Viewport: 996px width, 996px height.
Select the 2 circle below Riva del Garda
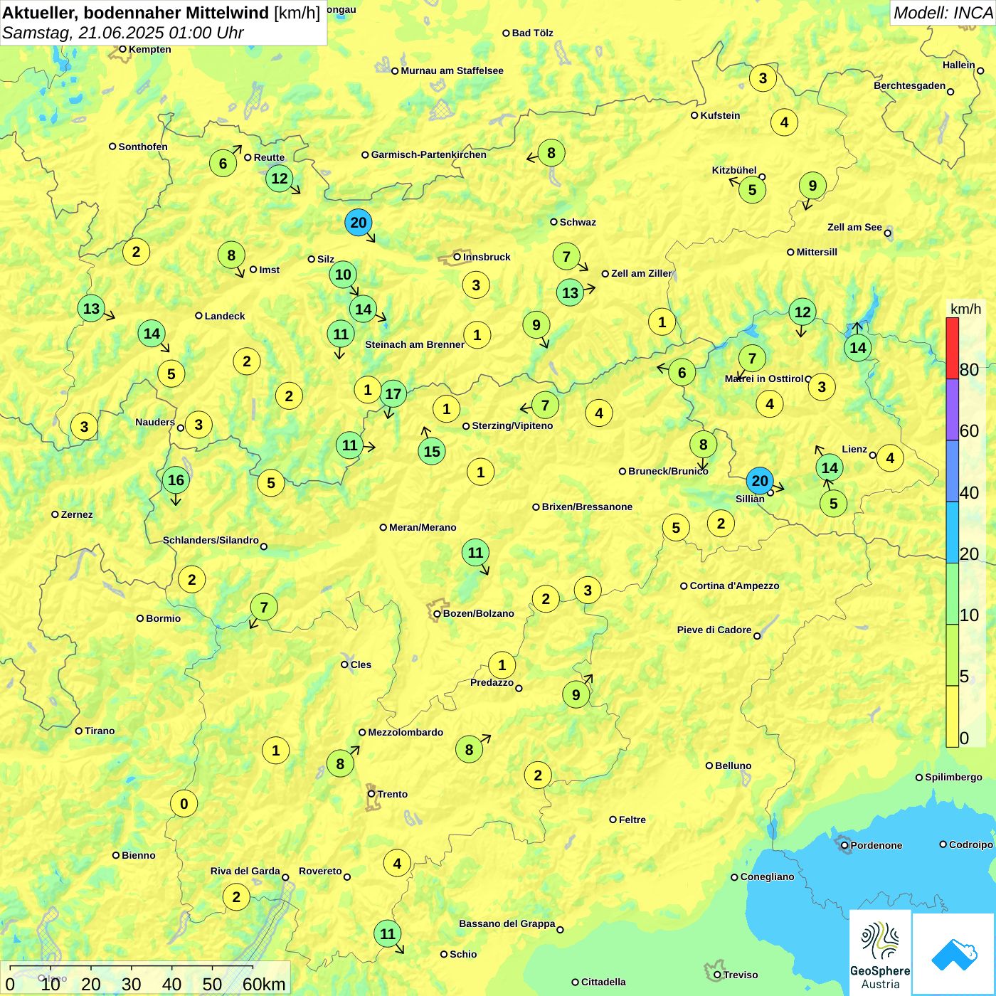236,897
